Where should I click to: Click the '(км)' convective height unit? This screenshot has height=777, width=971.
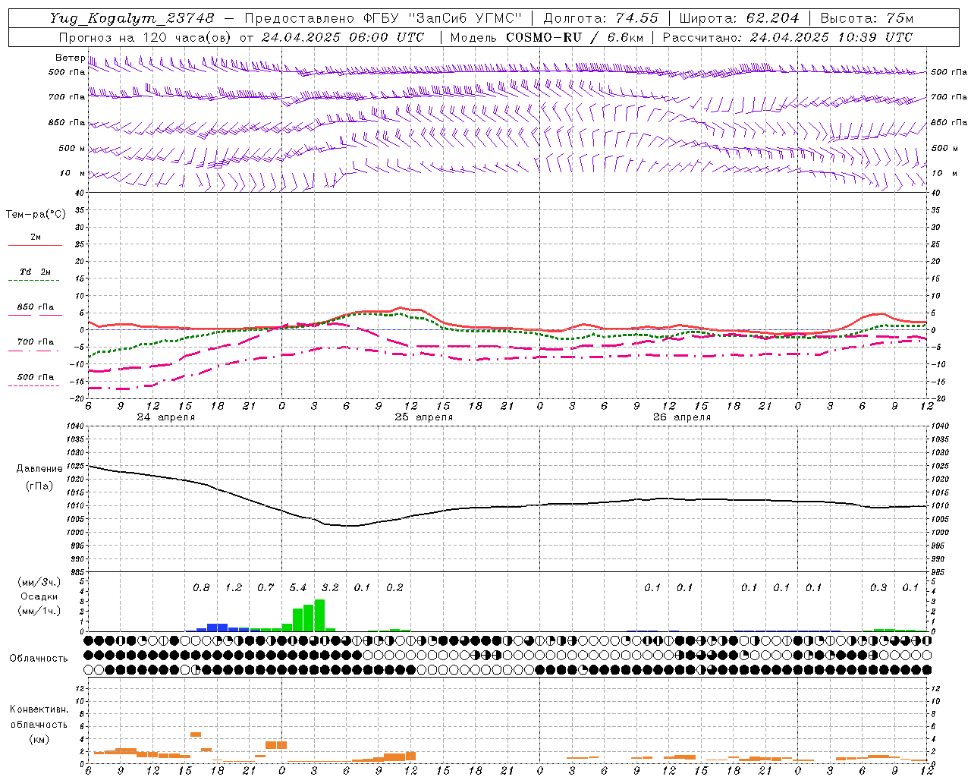tap(39, 739)
